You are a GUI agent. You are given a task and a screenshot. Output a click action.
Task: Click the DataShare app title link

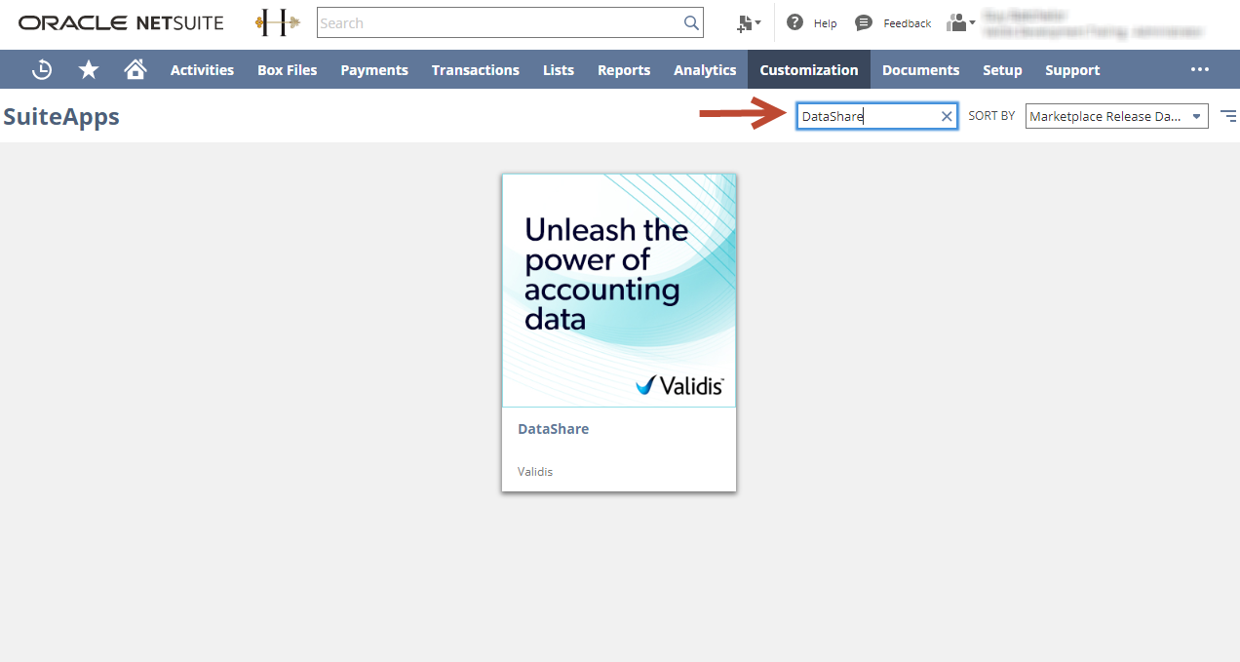pyautogui.click(x=553, y=429)
